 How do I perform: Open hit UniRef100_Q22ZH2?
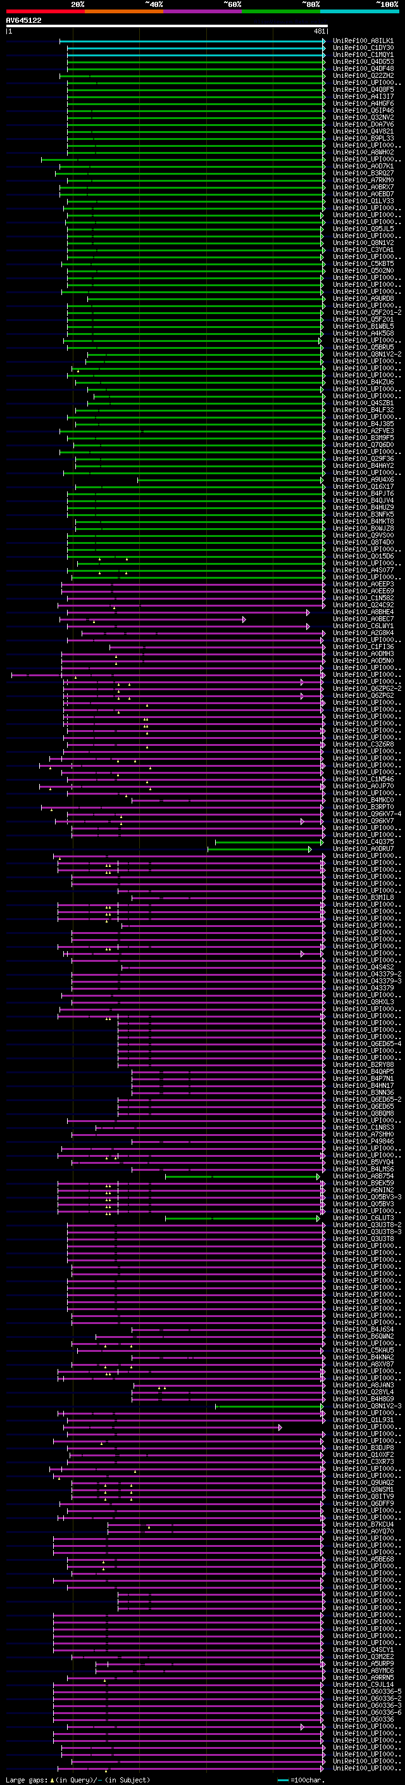[363, 75]
